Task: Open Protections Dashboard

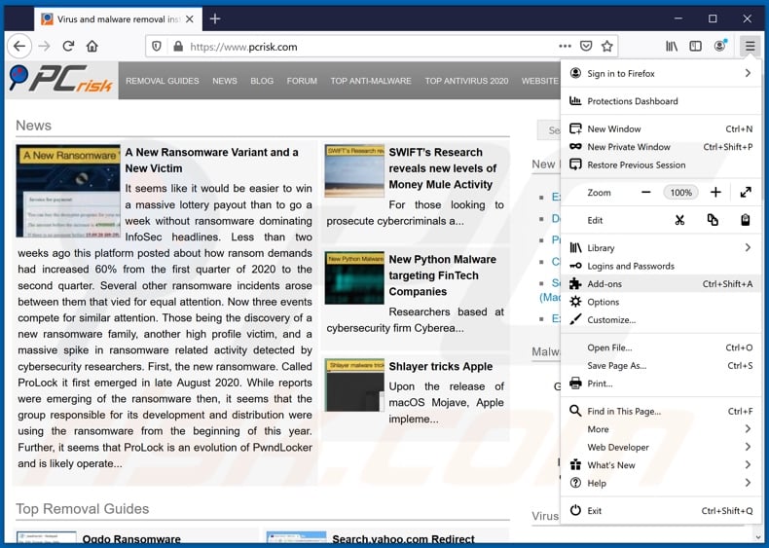Action: pos(661,101)
